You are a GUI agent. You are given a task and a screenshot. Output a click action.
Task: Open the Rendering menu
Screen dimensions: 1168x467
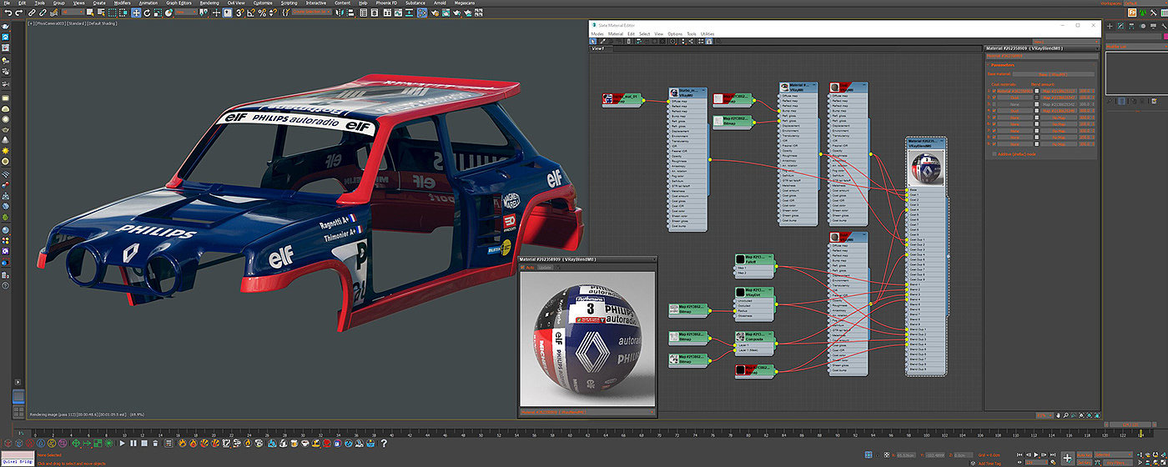point(209,3)
